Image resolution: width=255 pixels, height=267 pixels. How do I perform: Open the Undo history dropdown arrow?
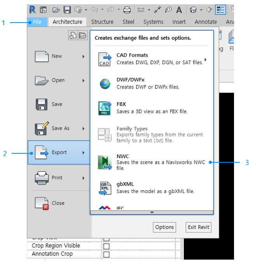pyautogui.click(x=102, y=10)
